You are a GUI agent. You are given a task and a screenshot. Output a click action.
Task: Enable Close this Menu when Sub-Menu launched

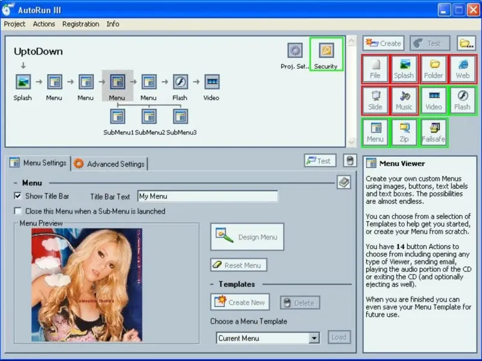pyautogui.click(x=18, y=211)
